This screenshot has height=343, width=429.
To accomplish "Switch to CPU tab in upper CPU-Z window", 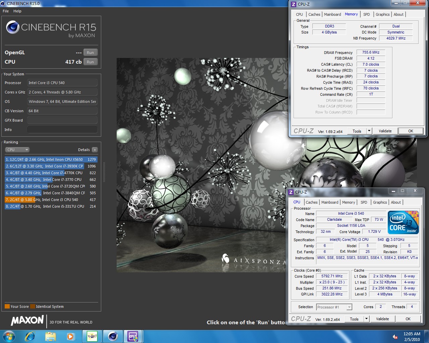I will click(299, 14).
